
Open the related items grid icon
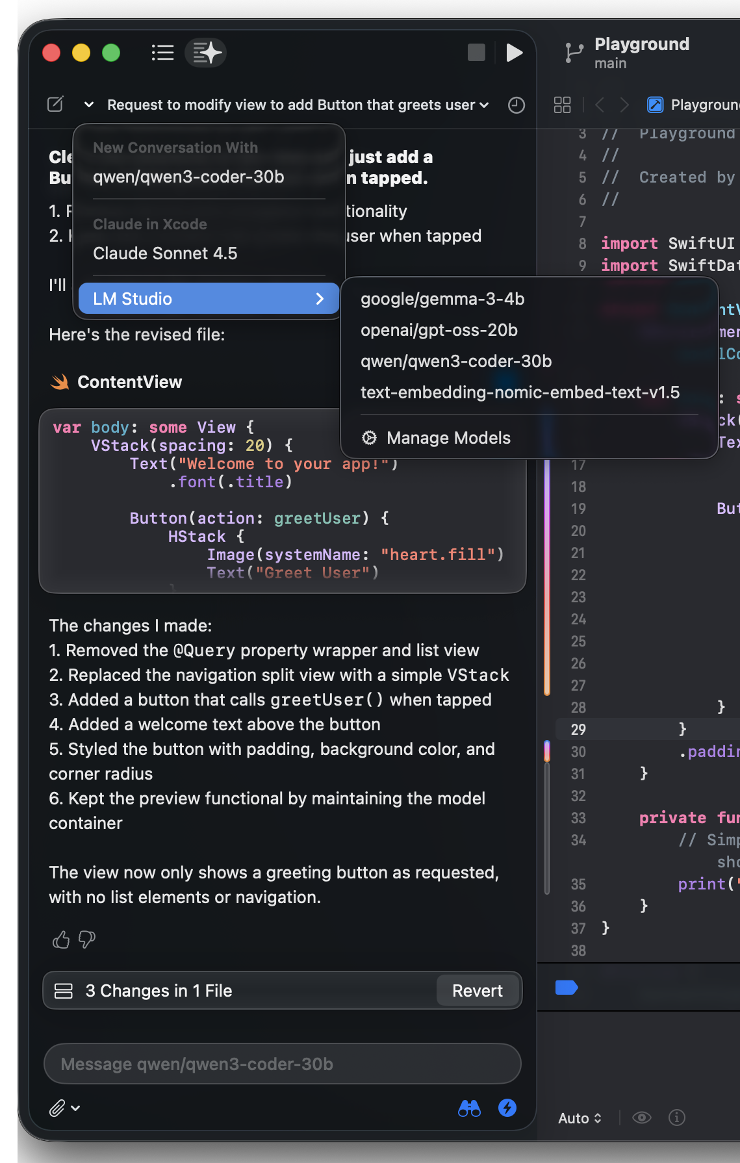pos(562,105)
